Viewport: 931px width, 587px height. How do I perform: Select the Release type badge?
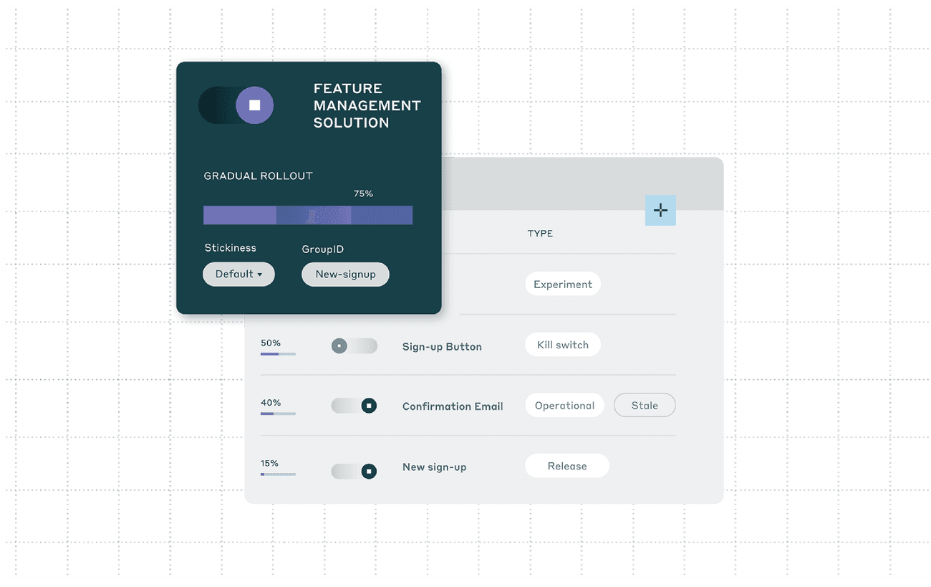click(x=566, y=465)
